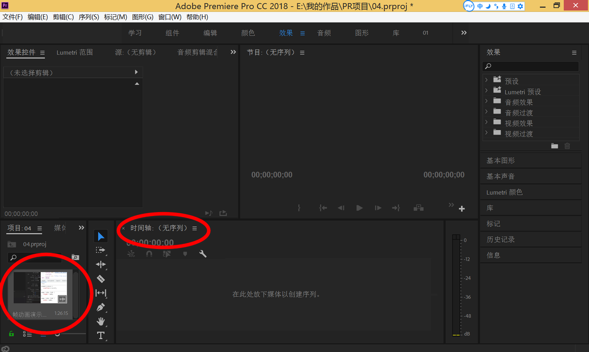
Task: Select the Razor tool
Action: click(x=101, y=279)
